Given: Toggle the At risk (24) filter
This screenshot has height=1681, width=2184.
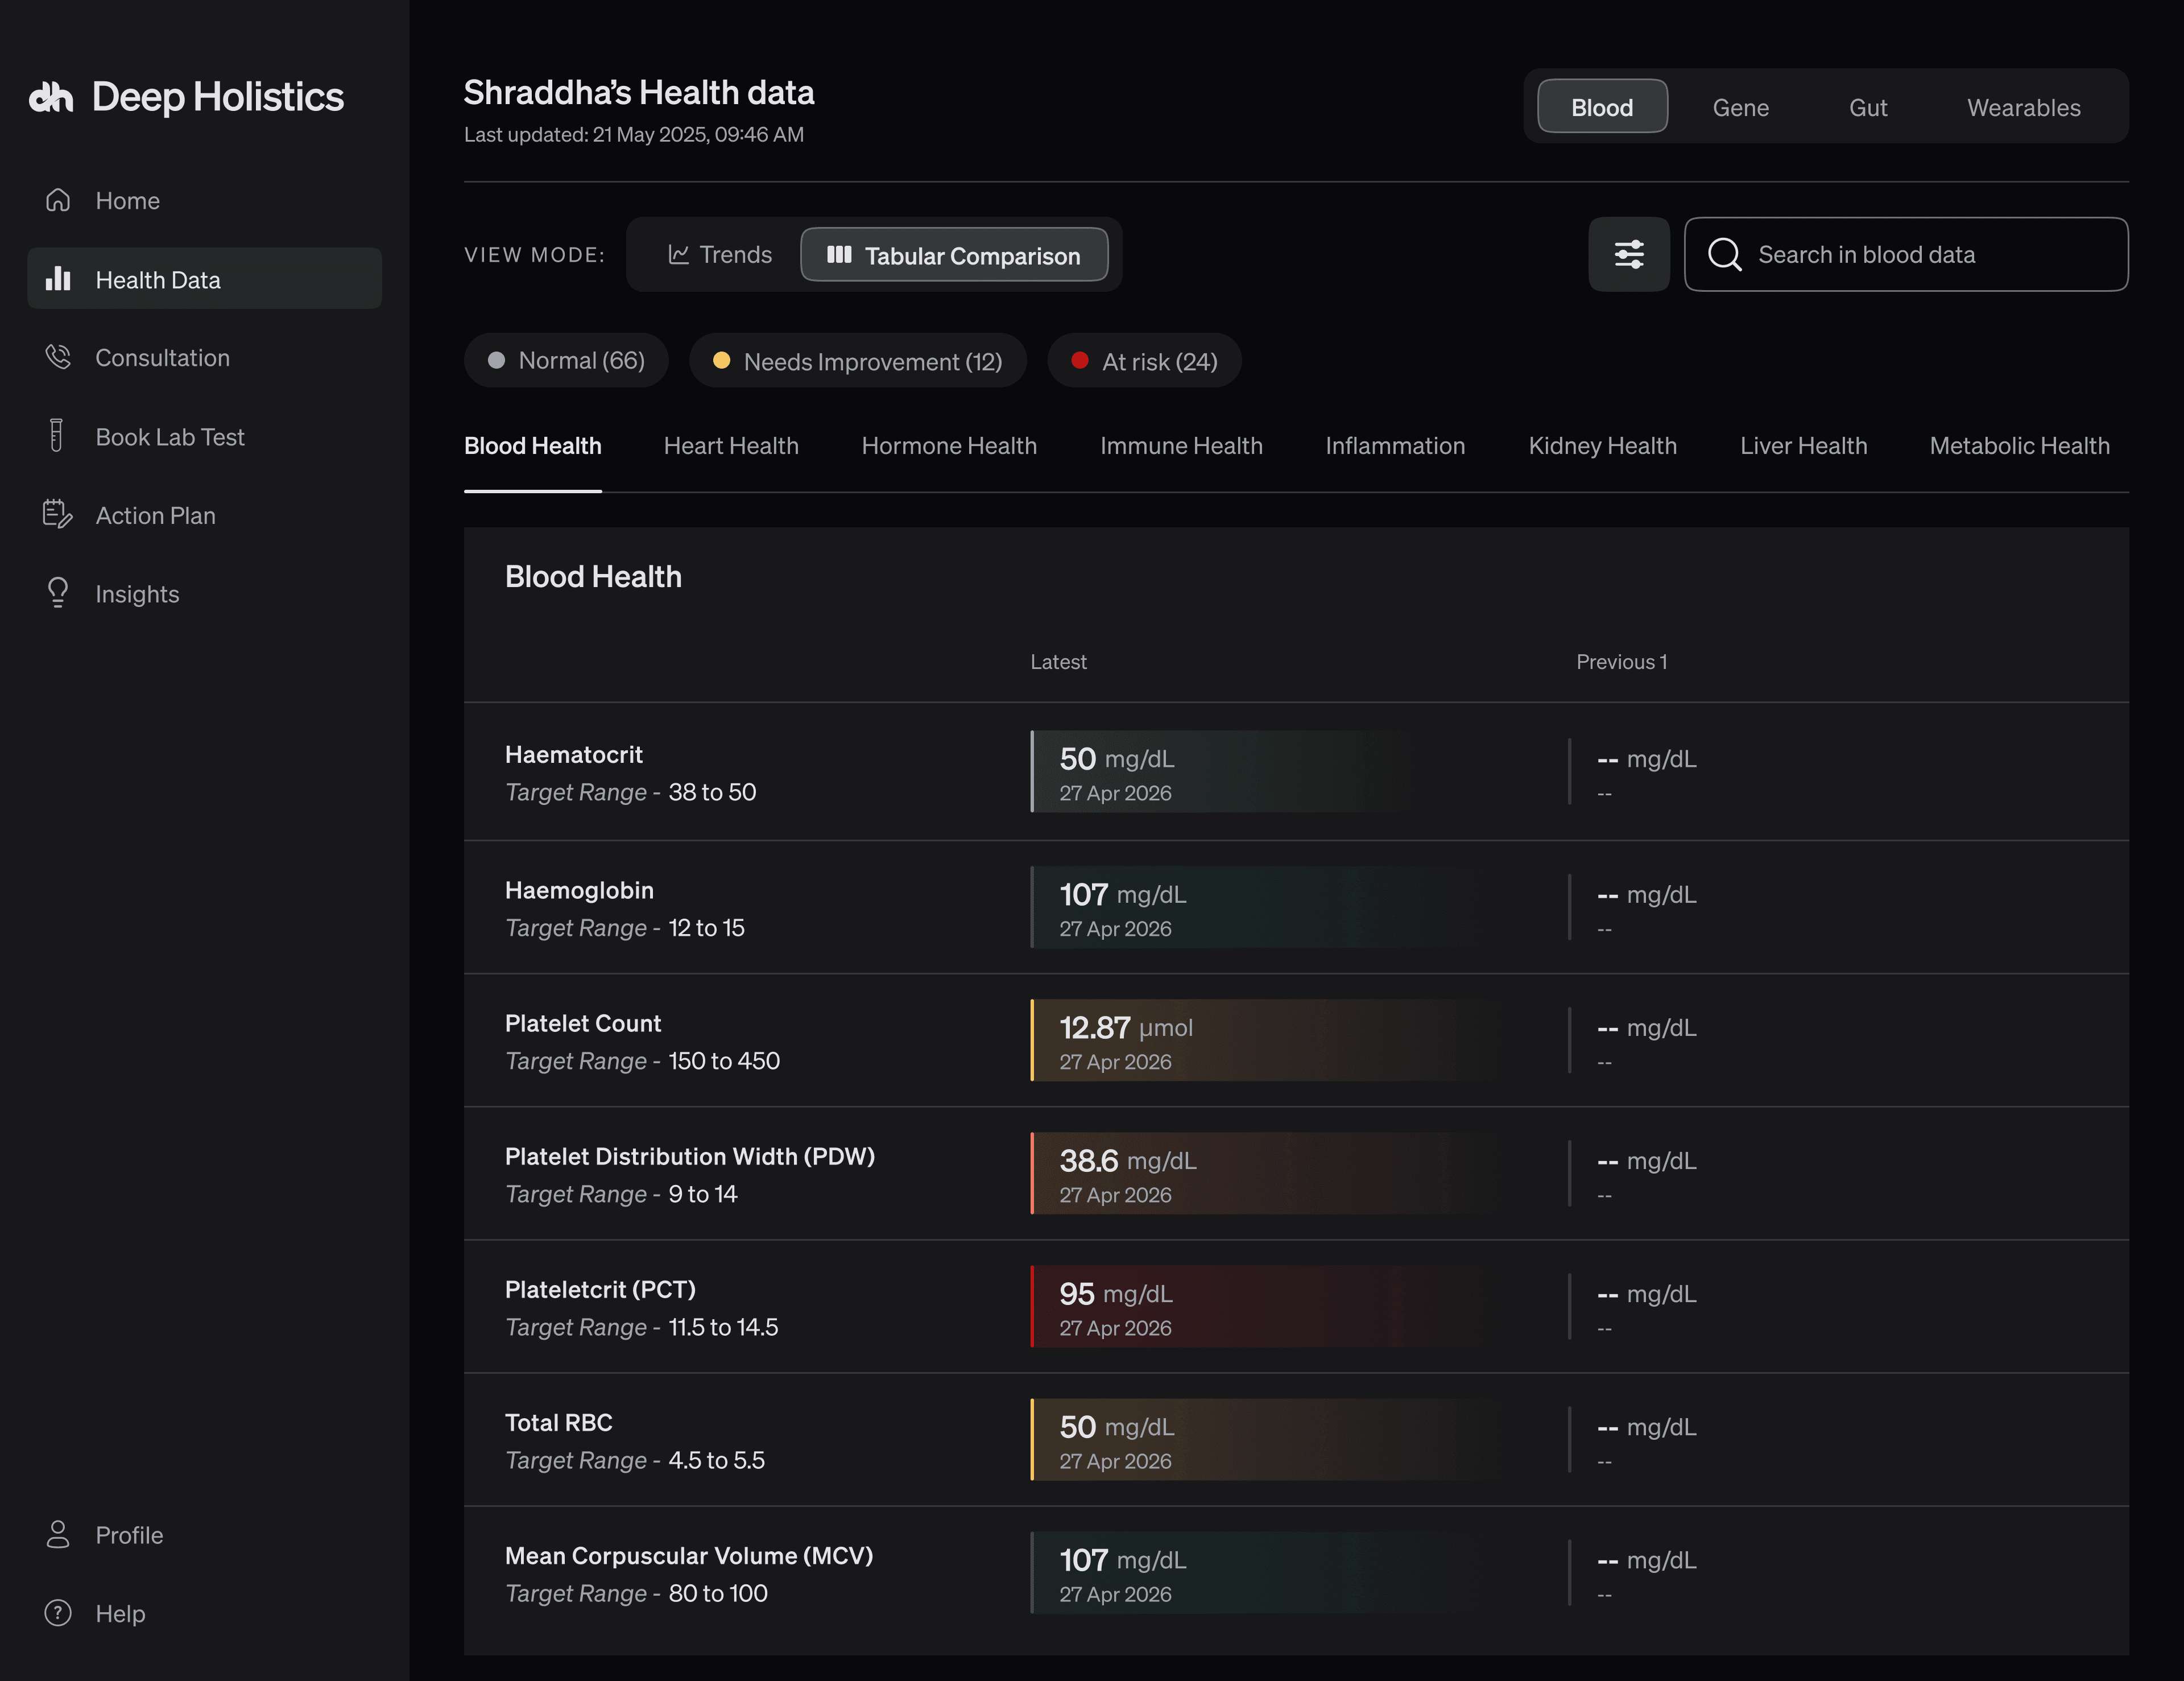Looking at the screenshot, I should (1144, 360).
